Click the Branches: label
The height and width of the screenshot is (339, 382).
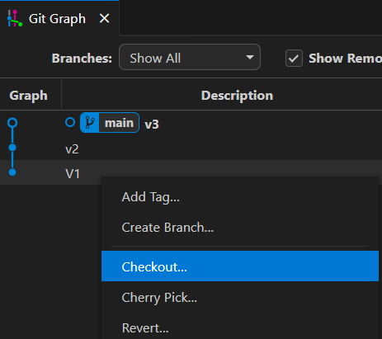pos(82,59)
